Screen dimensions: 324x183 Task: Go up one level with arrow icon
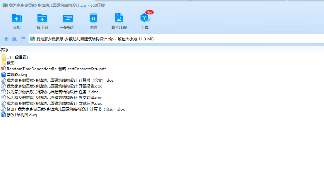[6, 39]
